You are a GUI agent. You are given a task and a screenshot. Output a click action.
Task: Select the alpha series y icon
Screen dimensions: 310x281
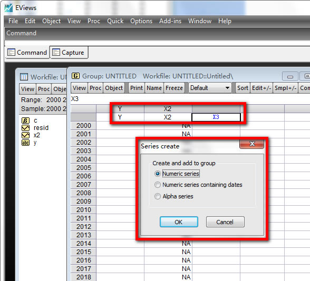pyautogui.click(x=25, y=143)
